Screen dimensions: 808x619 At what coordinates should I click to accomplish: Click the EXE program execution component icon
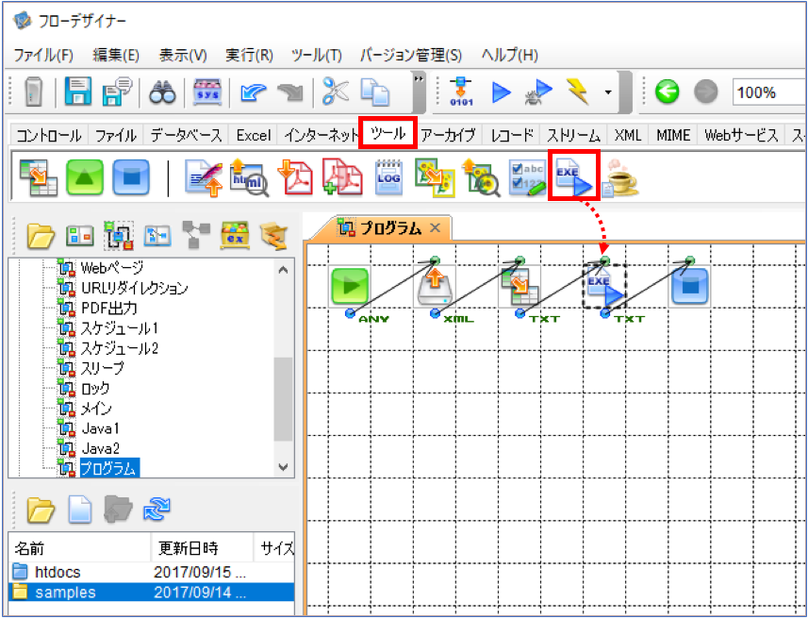tap(573, 177)
